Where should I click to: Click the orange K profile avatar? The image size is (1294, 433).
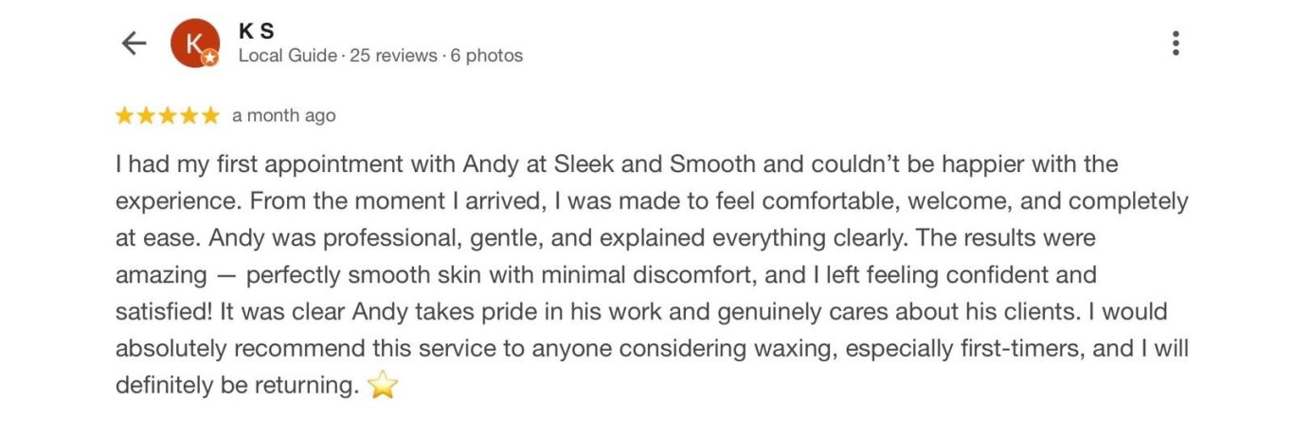tap(193, 43)
